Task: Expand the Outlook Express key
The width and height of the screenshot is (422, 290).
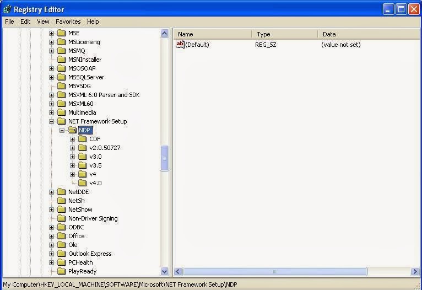Action: coord(51,254)
